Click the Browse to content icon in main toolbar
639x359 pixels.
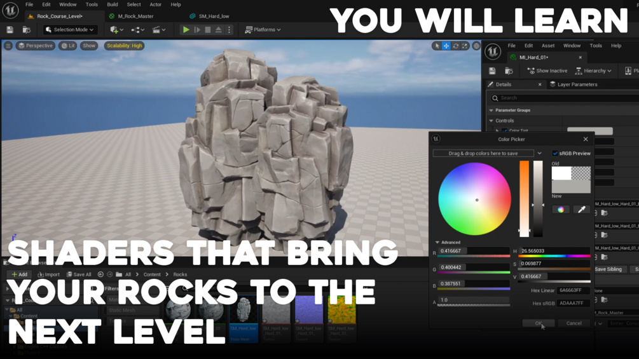click(27, 30)
